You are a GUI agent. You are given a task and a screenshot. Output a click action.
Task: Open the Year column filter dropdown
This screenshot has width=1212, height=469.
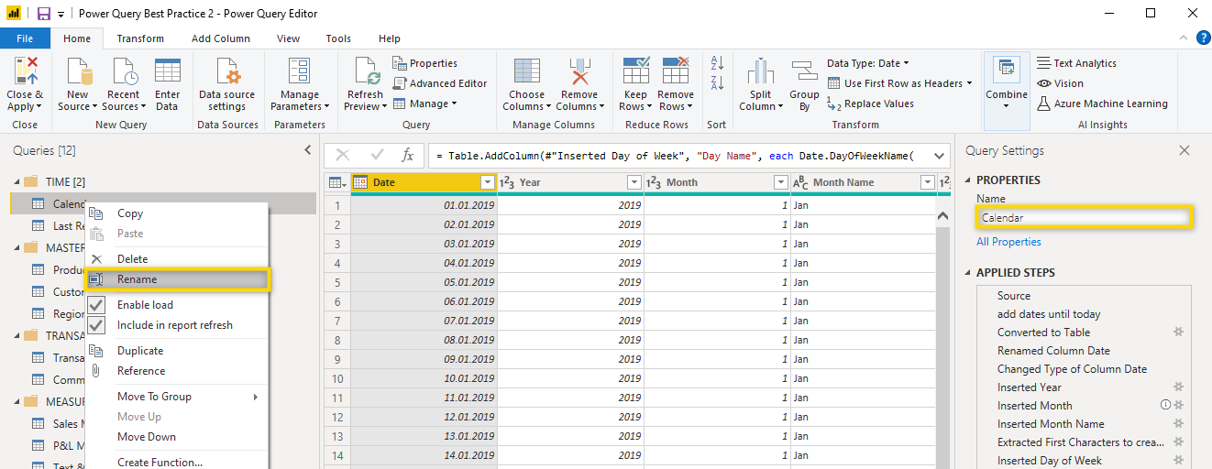(634, 182)
